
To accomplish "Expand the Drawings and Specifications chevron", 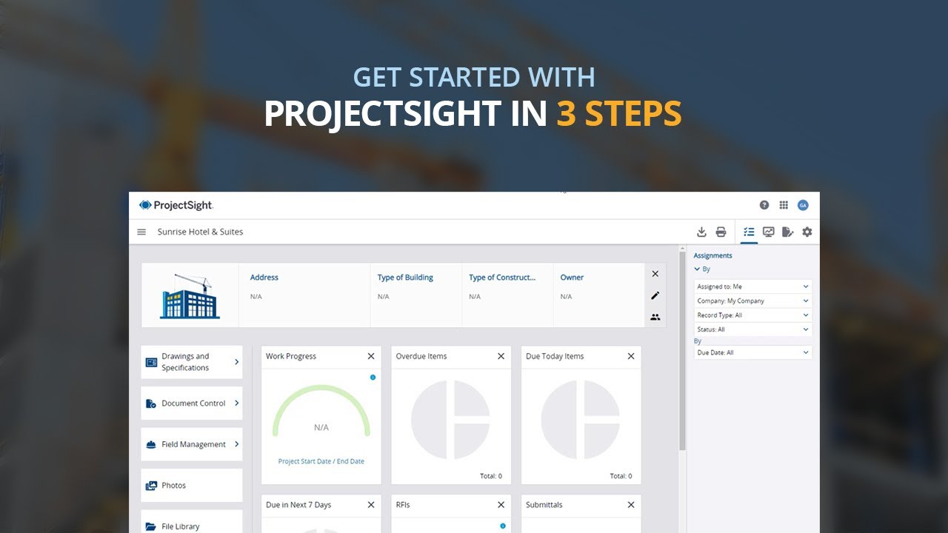I will pyautogui.click(x=236, y=362).
